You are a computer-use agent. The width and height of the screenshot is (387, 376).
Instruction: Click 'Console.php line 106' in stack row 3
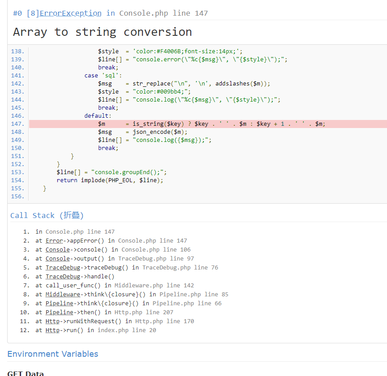[x=156, y=249]
